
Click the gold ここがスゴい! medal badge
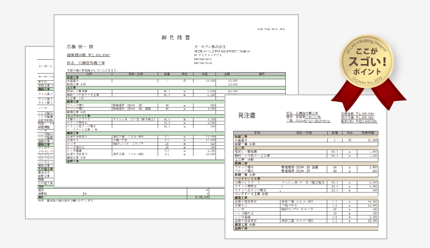pos(367,59)
